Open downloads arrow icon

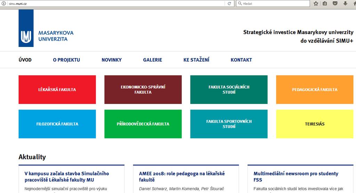coord(345,3)
